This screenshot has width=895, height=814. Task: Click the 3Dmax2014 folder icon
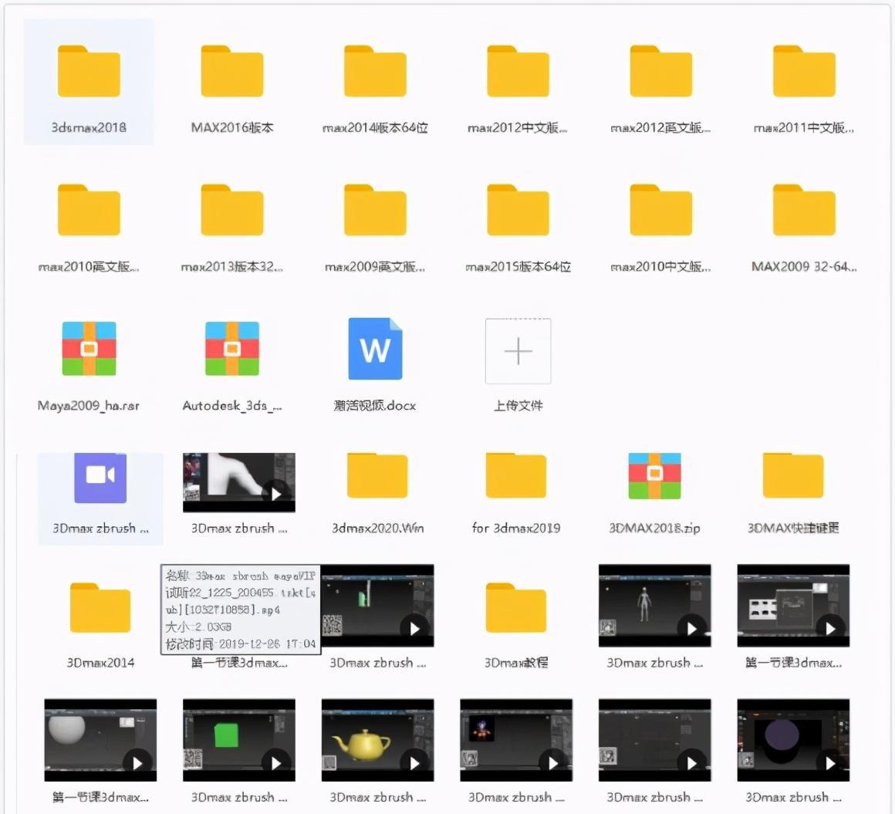point(100,607)
